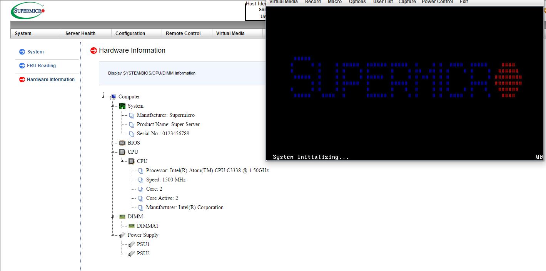This screenshot has height=271, width=546.
Task: Select the green System board icon
Action: (122, 106)
